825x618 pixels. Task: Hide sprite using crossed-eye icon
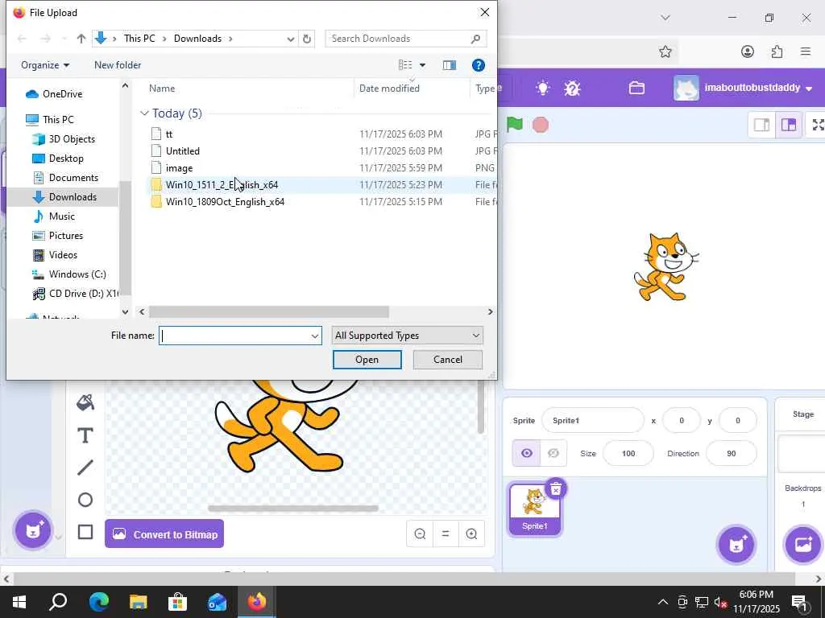click(x=553, y=453)
